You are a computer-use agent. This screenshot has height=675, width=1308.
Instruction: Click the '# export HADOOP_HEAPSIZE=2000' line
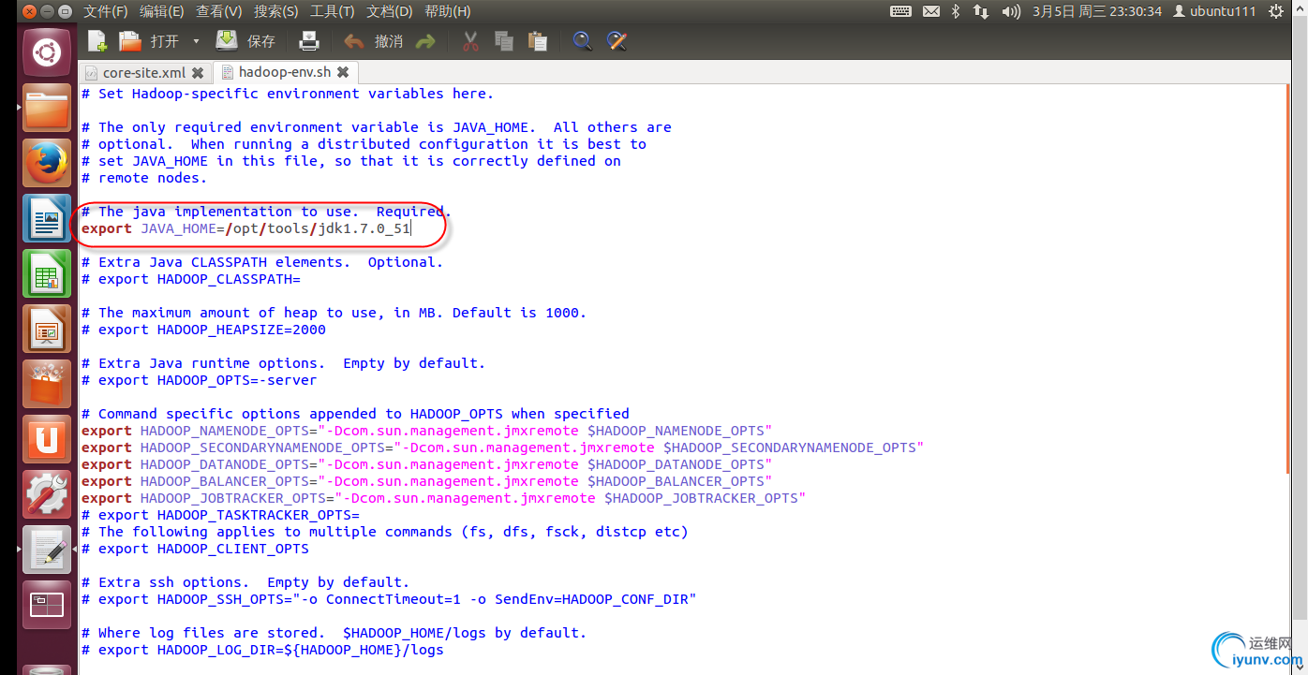pyautogui.click(x=204, y=330)
